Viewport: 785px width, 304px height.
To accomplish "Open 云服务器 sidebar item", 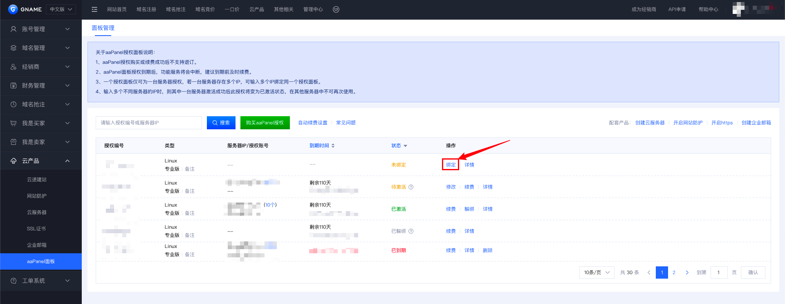I will pyautogui.click(x=37, y=212).
